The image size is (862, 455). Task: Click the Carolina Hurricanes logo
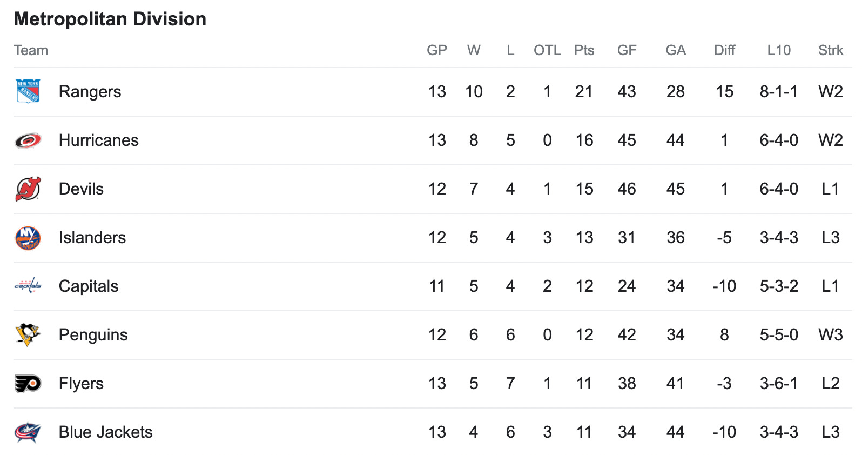click(x=28, y=140)
